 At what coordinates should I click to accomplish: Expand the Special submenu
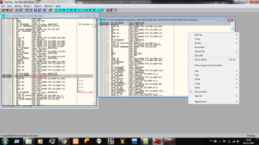point(214,96)
